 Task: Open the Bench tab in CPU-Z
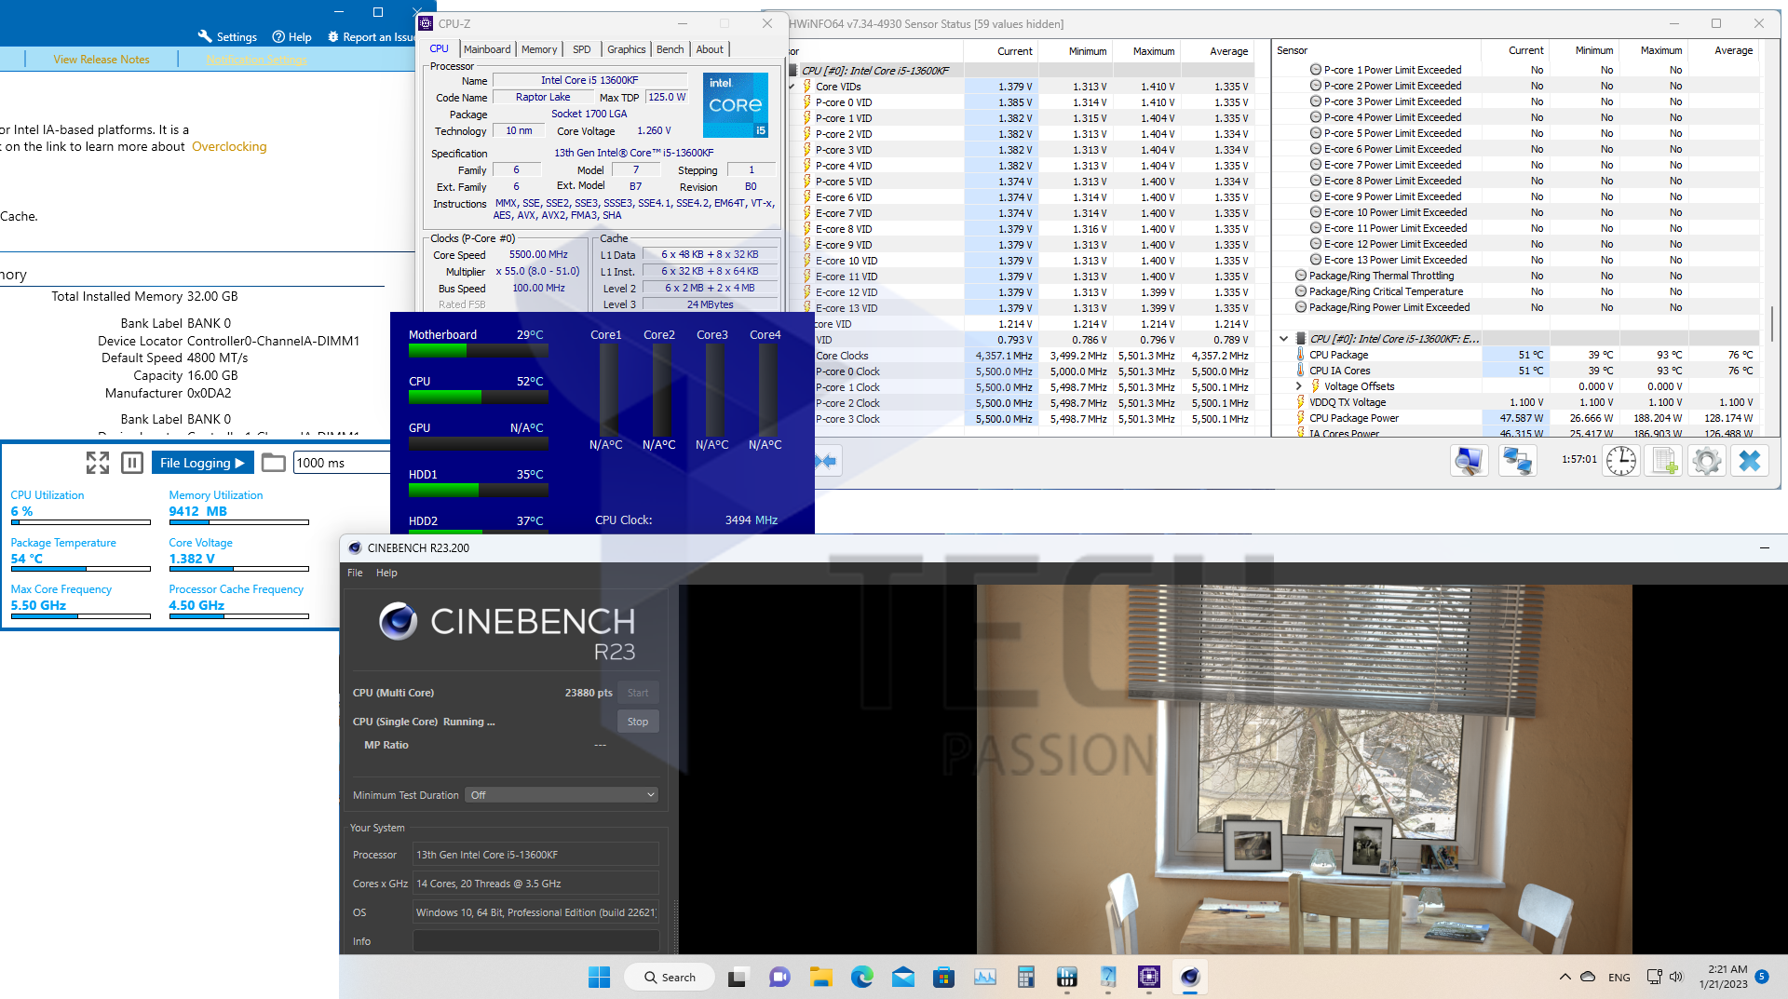tap(670, 49)
